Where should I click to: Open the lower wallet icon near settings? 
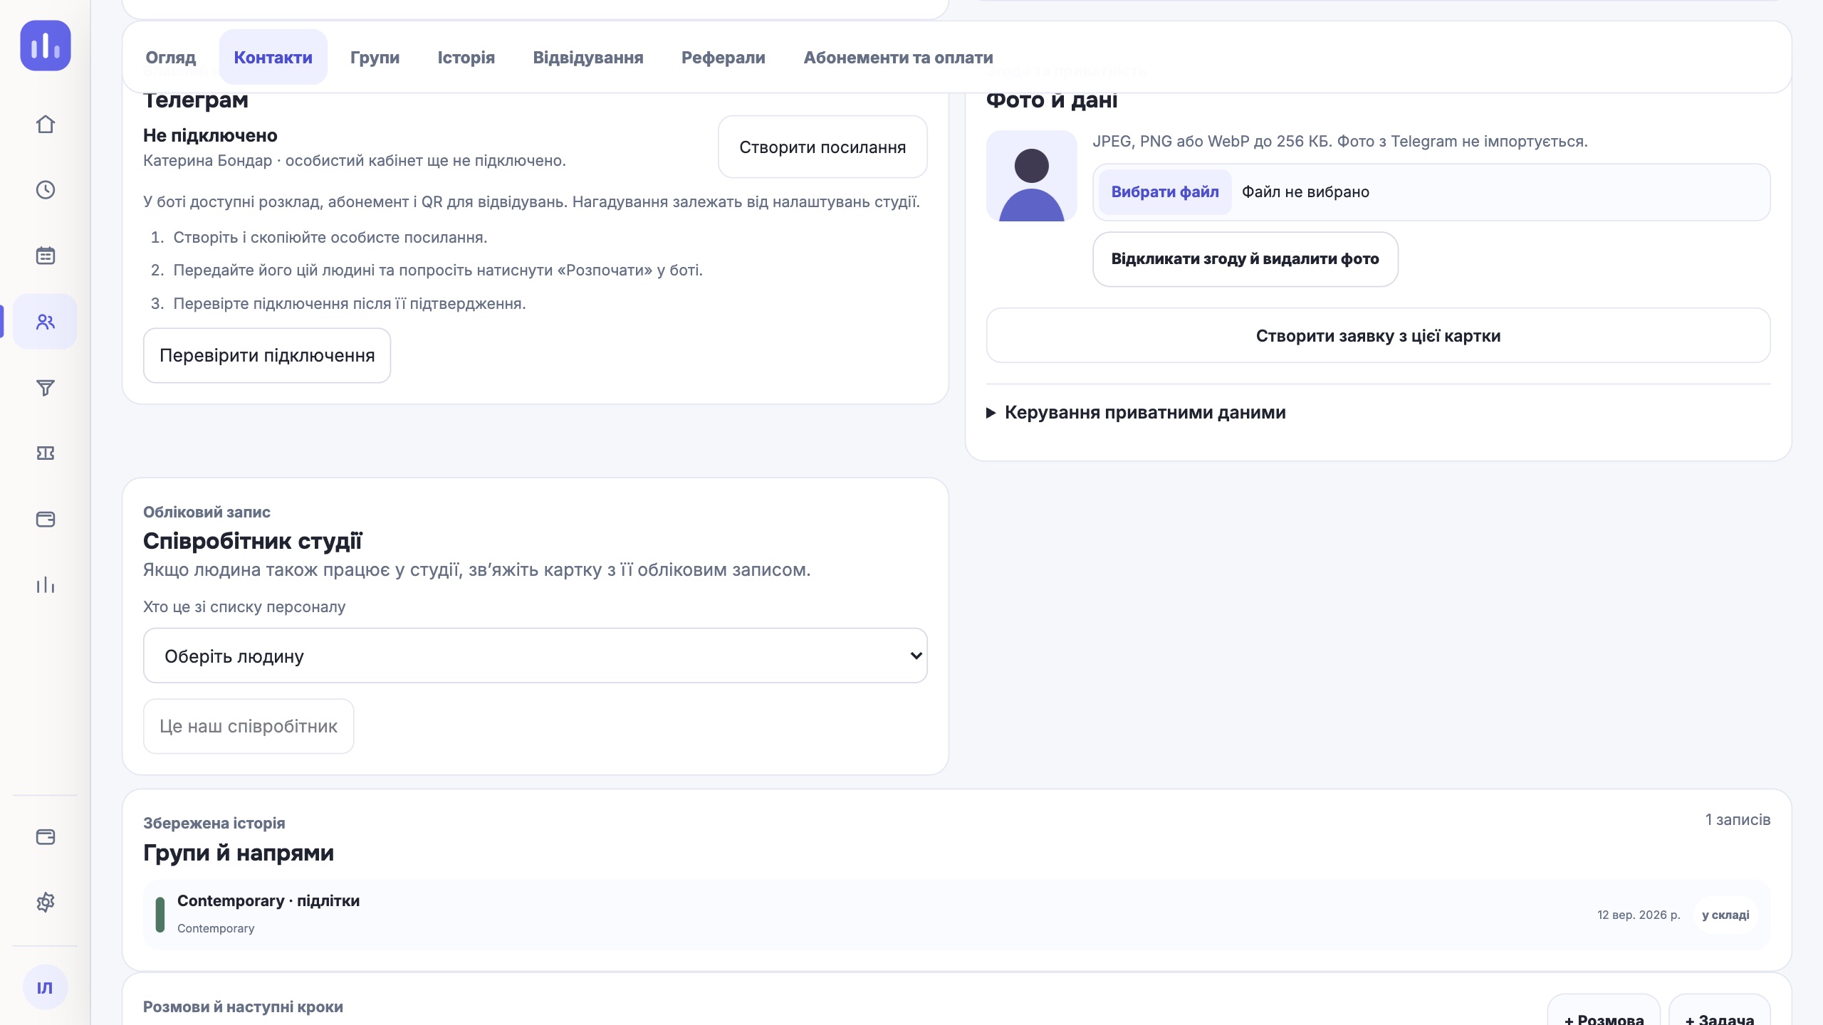[46, 836]
